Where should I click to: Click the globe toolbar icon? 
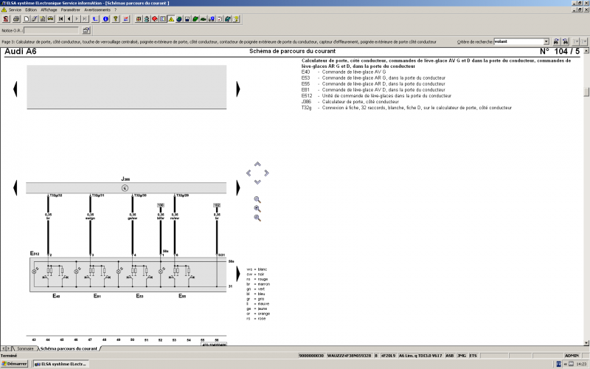coord(179,19)
